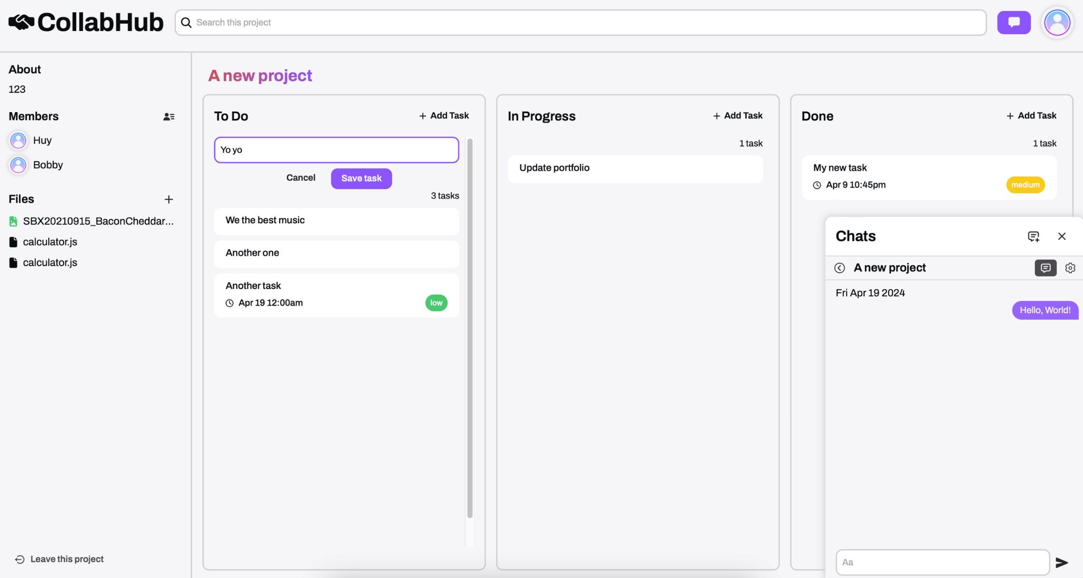Start a new chat with the compose icon
This screenshot has height=578, width=1083.
point(1033,236)
